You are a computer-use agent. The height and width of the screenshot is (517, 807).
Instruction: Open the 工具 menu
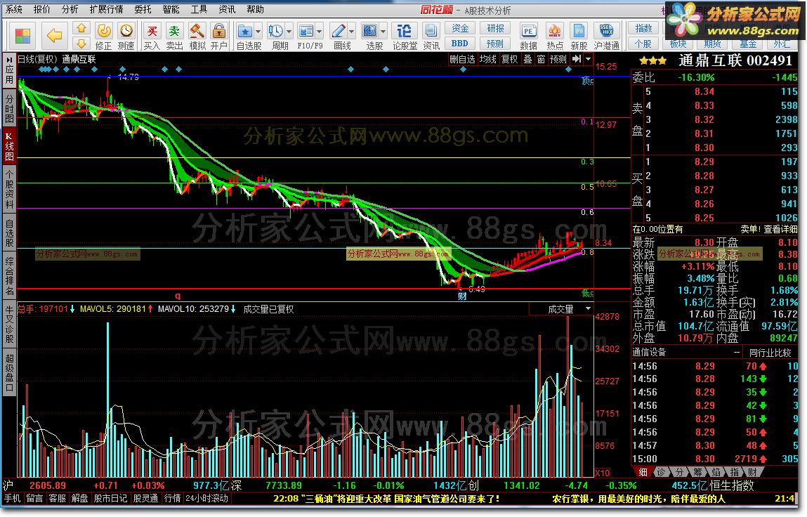click(199, 9)
